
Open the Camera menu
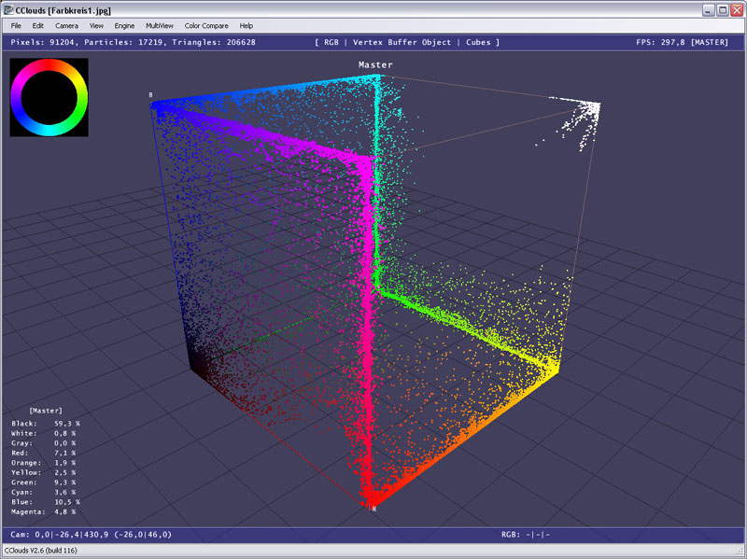click(x=66, y=25)
